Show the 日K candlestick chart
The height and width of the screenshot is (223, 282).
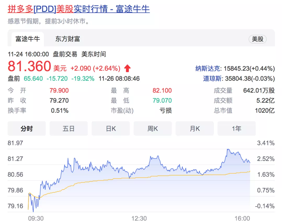point(111,129)
